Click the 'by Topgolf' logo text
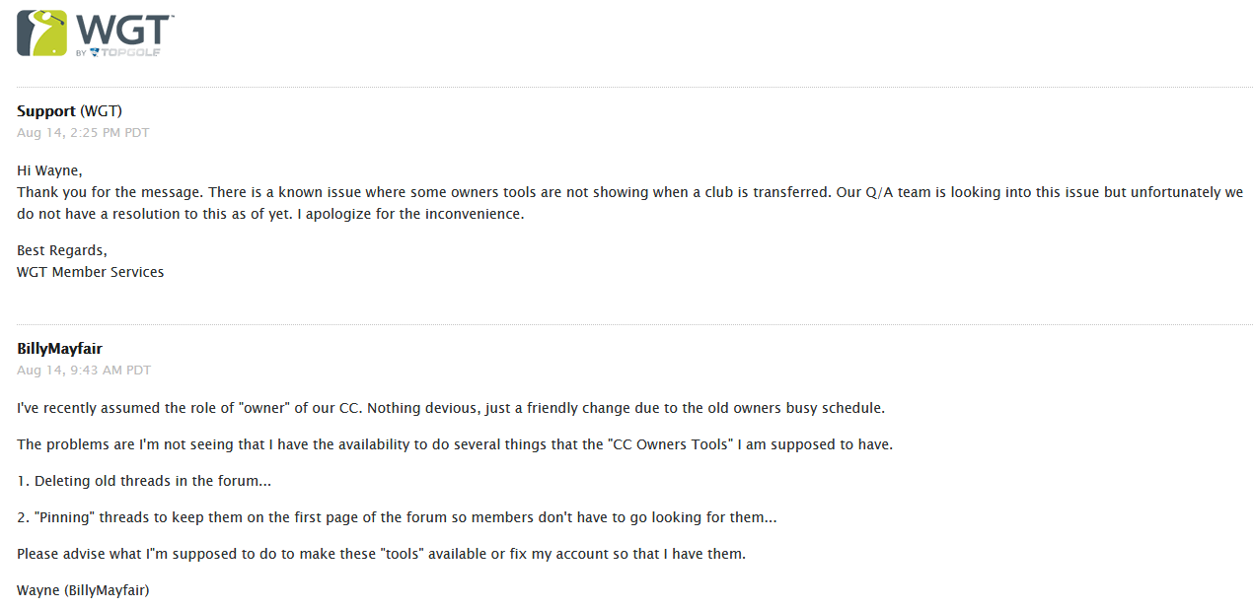Screen dimensions: 1253x608 coord(118,52)
